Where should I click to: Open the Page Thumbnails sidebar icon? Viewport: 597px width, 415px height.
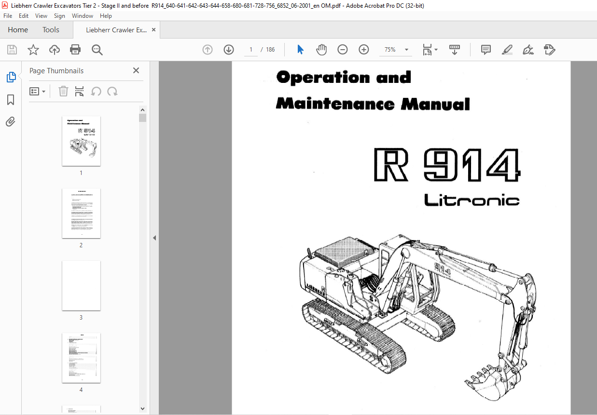click(11, 77)
